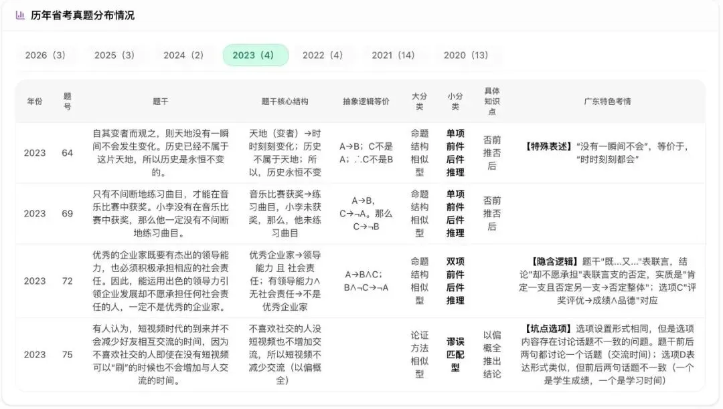Click the stem text starting 只有不间断地练习曲目
Screen dimensions: 723x409
(161, 213)
